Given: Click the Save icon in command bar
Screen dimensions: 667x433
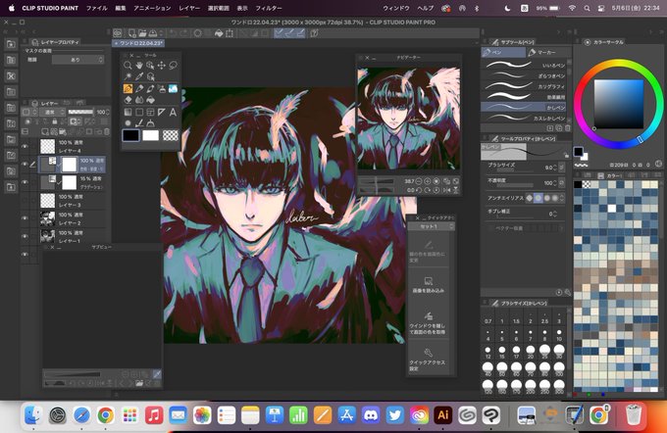Looking at the screenshot, I should [152, 33].
